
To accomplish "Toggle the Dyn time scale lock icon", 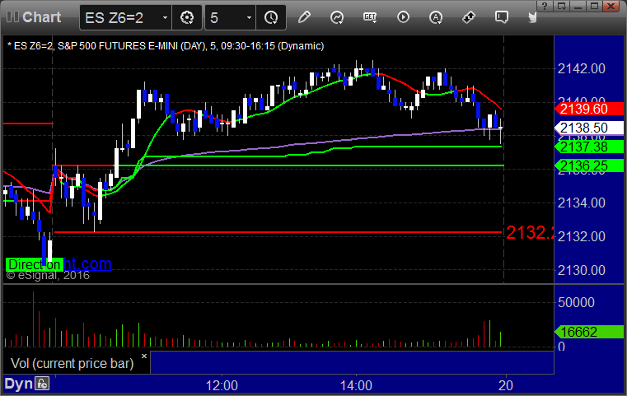I will 42,384.
